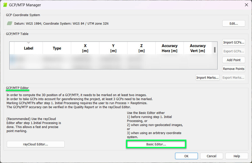252x163 pixels.
Task: Open the Import Marks dialog
Action: click(207, 77)
